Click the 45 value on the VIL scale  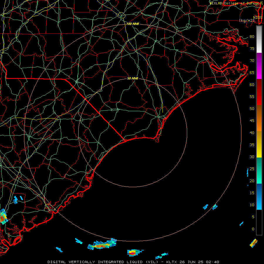coord(252,121)
